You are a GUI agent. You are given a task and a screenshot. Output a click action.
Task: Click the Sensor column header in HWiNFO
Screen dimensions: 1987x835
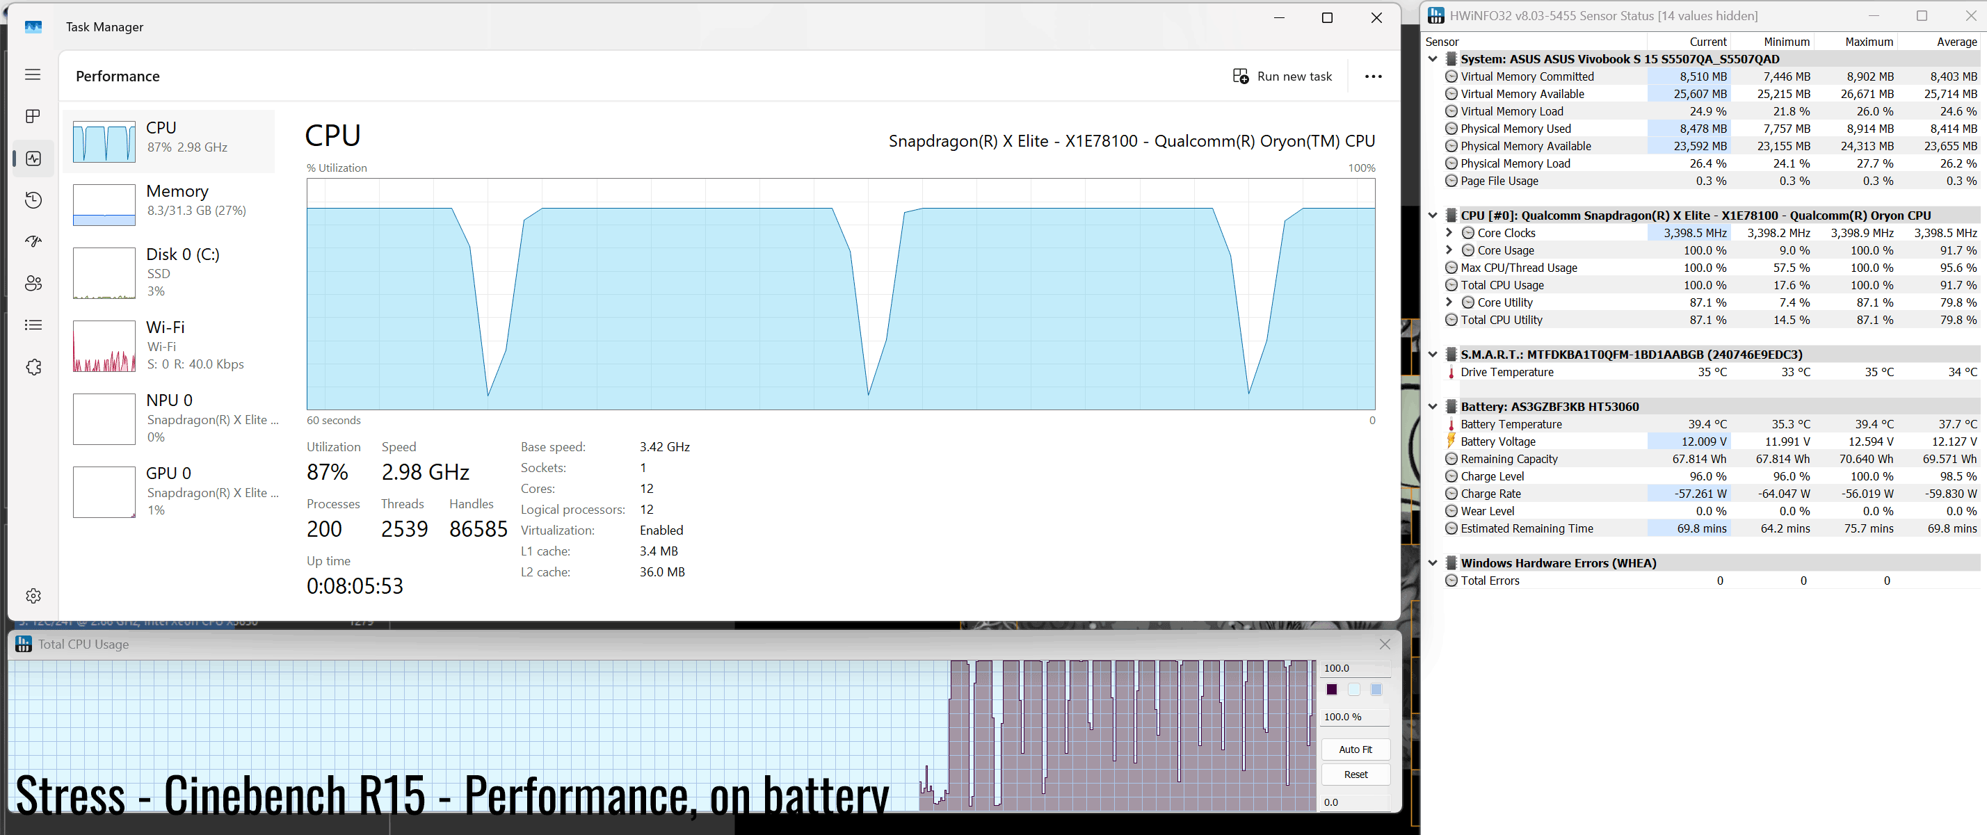click(1535, 42)
